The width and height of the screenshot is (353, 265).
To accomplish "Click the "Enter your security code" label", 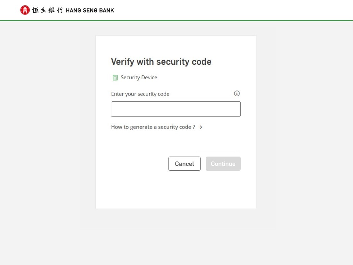I will pyautogui.click(x=140, y=94).
